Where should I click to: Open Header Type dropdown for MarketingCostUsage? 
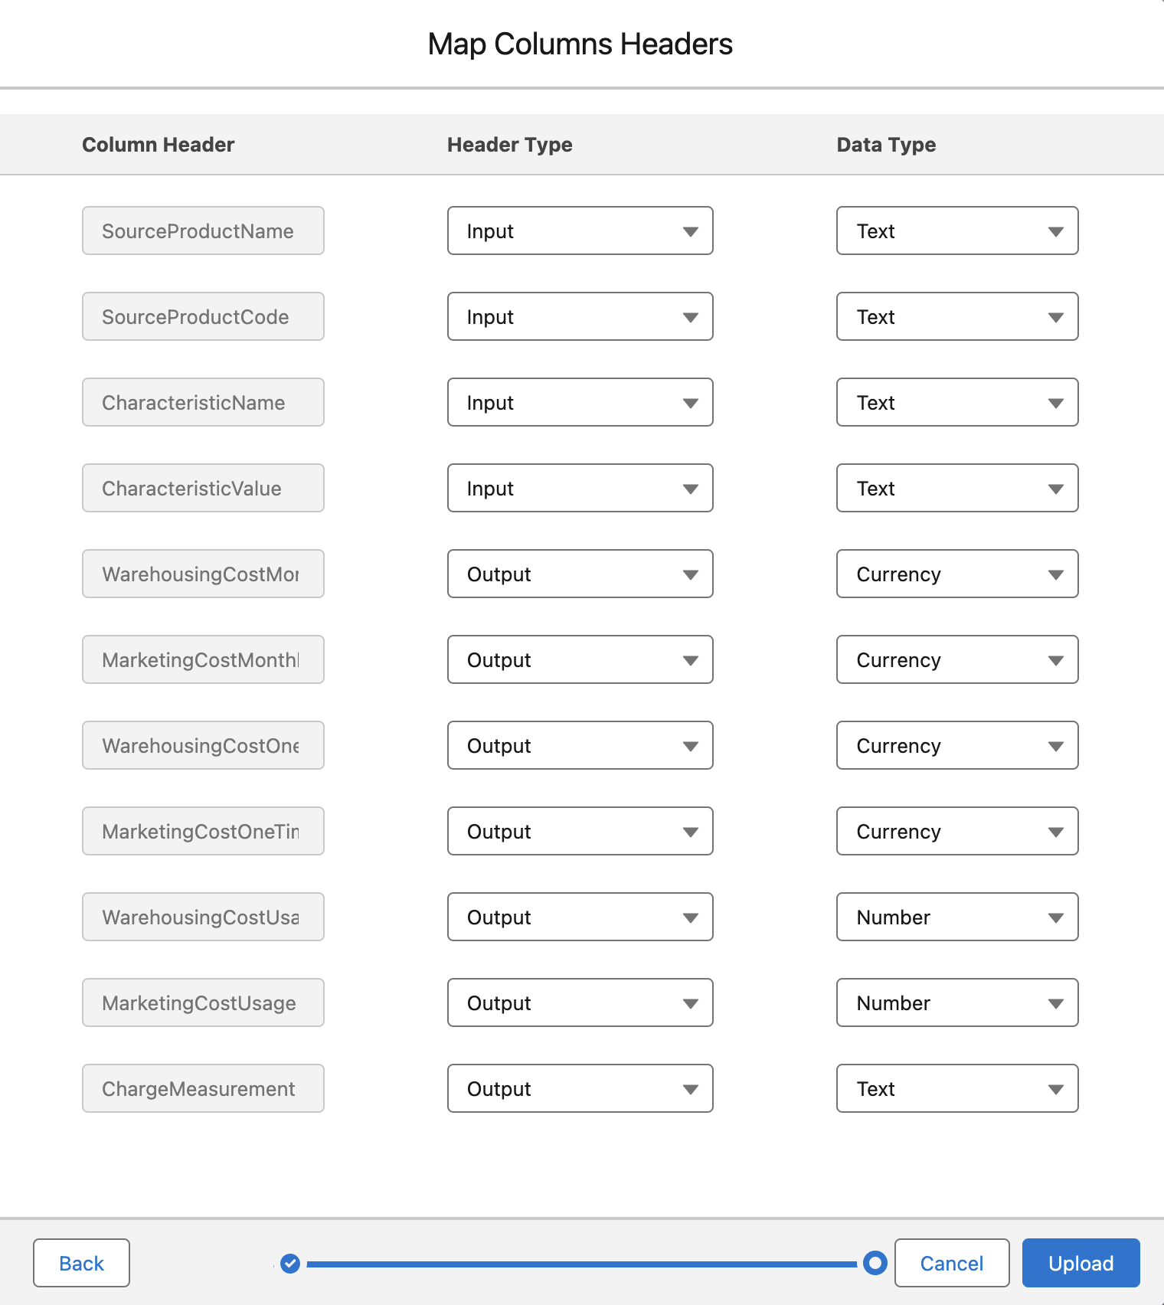click(580, 1002)
